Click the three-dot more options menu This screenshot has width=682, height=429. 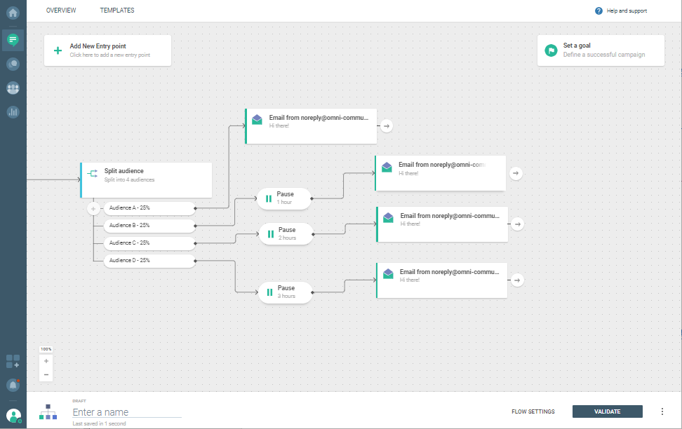[x=662, y=411]
